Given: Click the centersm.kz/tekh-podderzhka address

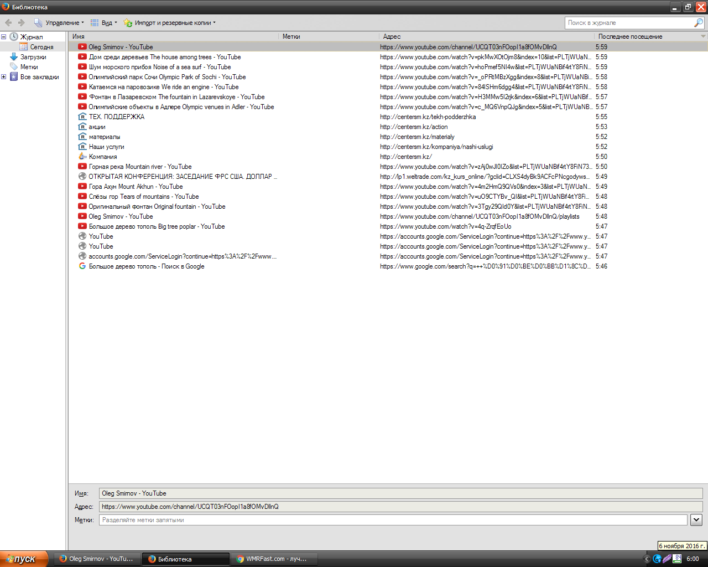Looking at the screenshot, I should [x=428, y=117].
